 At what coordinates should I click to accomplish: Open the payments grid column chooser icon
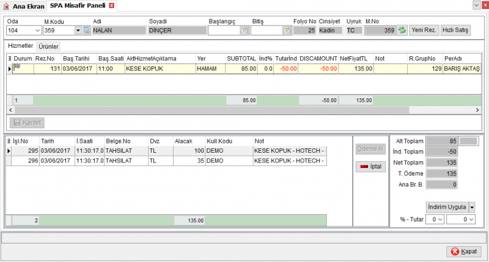click(9, 141)
